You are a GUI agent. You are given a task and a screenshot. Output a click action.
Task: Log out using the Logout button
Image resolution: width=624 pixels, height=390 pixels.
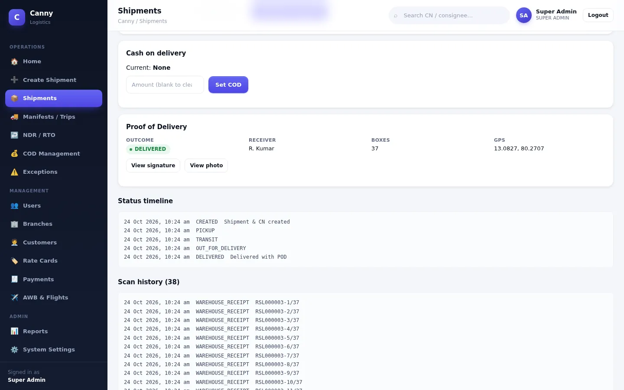point(598,15)
